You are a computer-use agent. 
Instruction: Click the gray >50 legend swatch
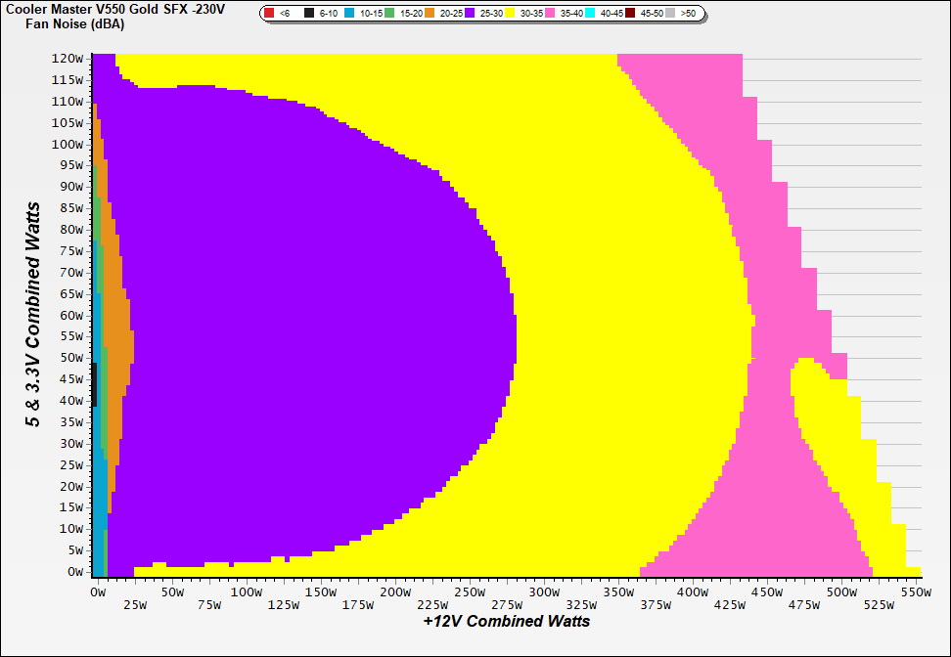670,14
